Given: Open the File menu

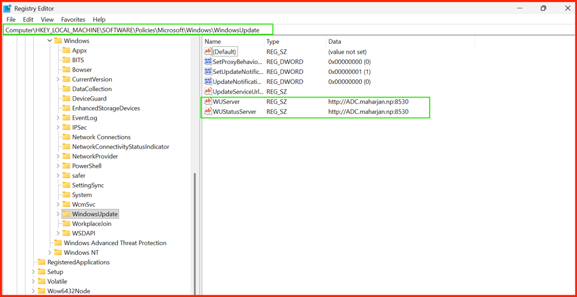Looking at the screenshot, I should point(11,20).
